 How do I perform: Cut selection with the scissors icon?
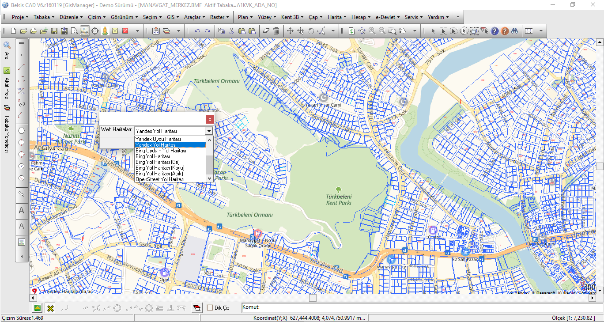tap(231, 31)
